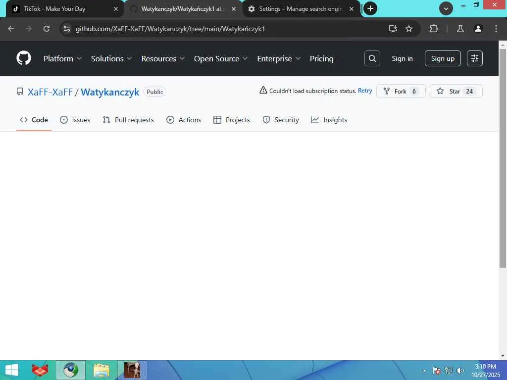Image resolution: width=507 pixels, height=380 pixels.
Task: Click the browser forward arrow
Action: click(29, 29)
